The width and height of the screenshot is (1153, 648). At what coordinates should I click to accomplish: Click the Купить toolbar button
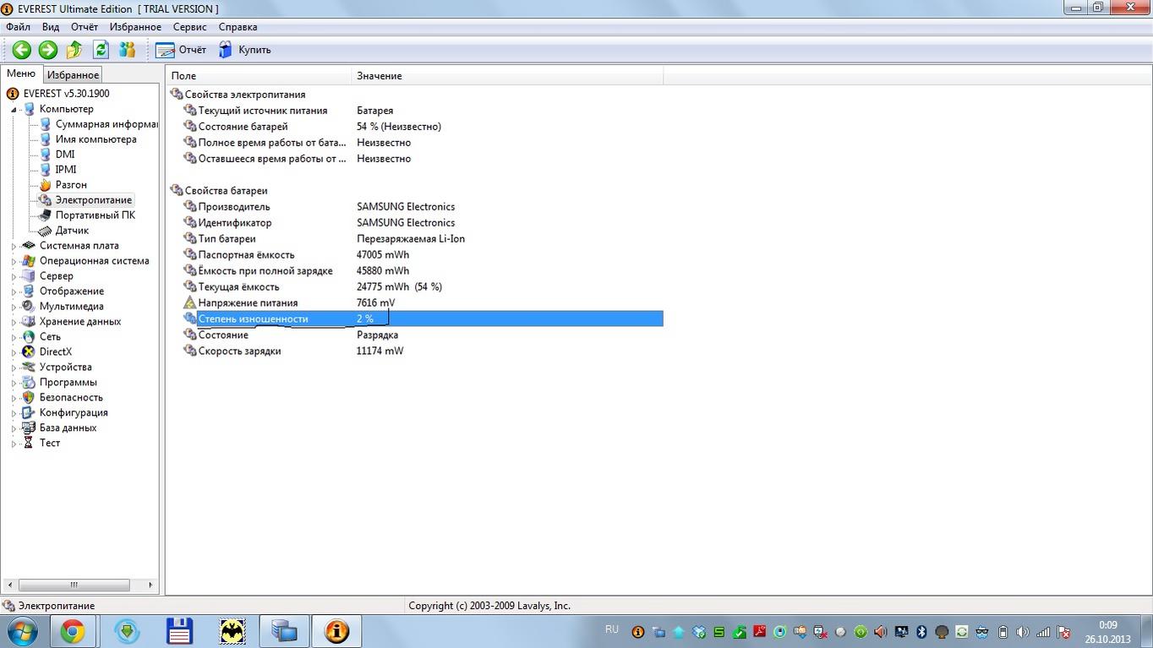pos(245,50)
